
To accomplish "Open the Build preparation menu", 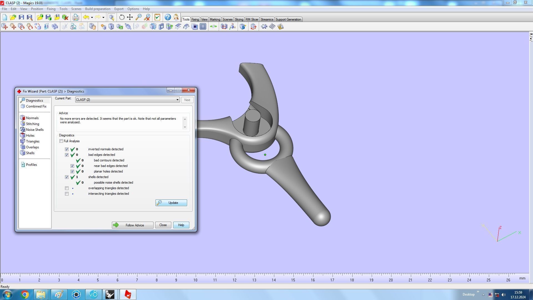I will click(98, 9).
